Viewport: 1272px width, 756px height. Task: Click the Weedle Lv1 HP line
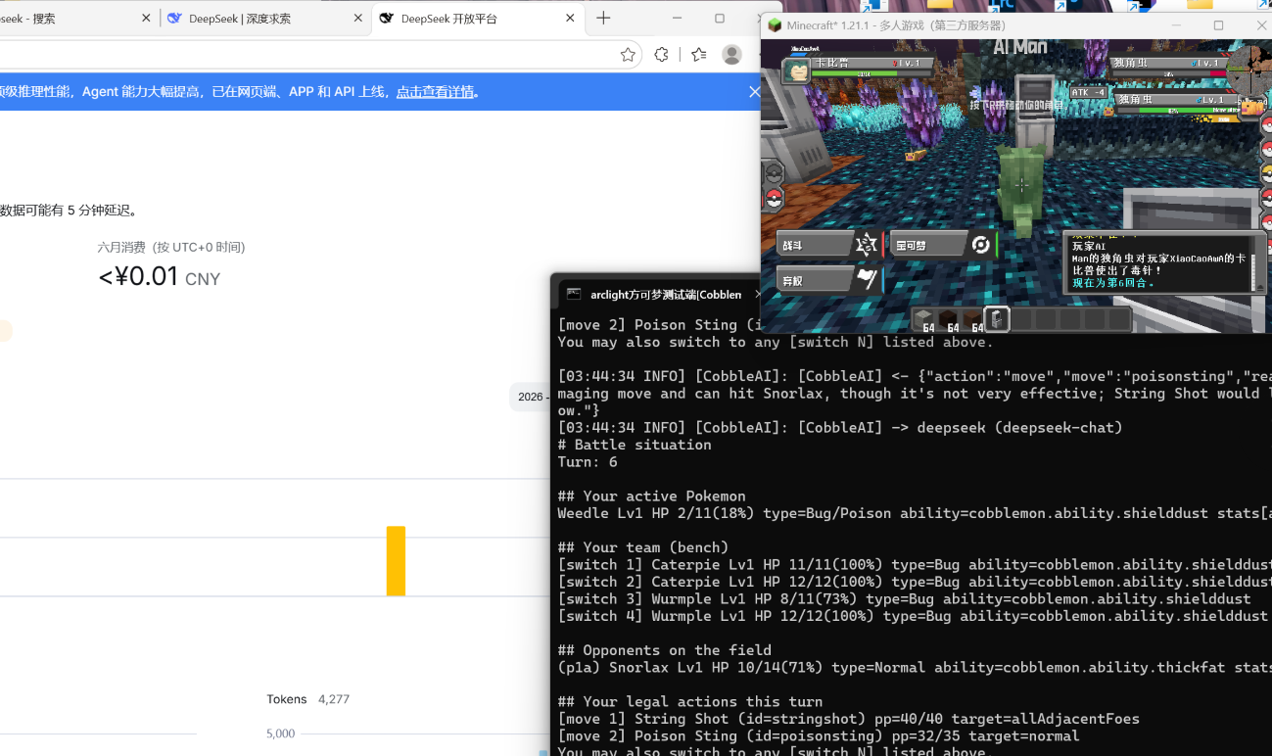click(x=915, y=513)
